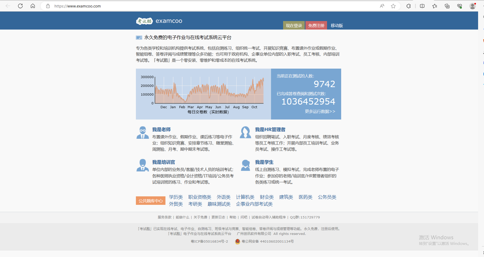
Task: Select the 外语类 category
Action: [224, 197]
